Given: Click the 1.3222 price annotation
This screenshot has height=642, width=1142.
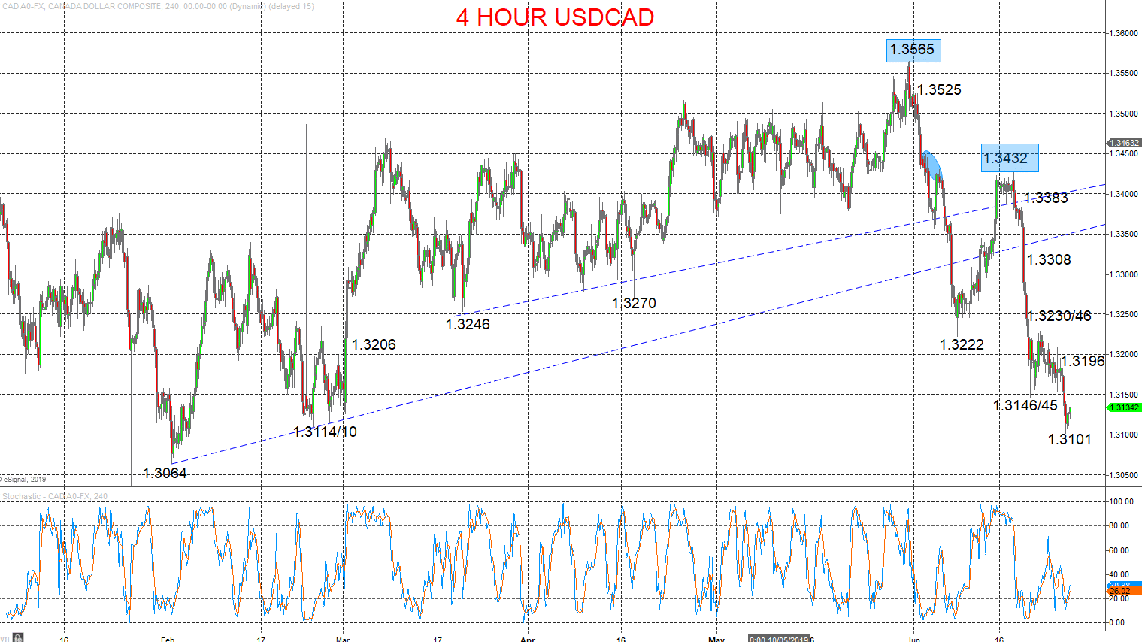Looking at the screenshot, I should [x=962, y=345].
